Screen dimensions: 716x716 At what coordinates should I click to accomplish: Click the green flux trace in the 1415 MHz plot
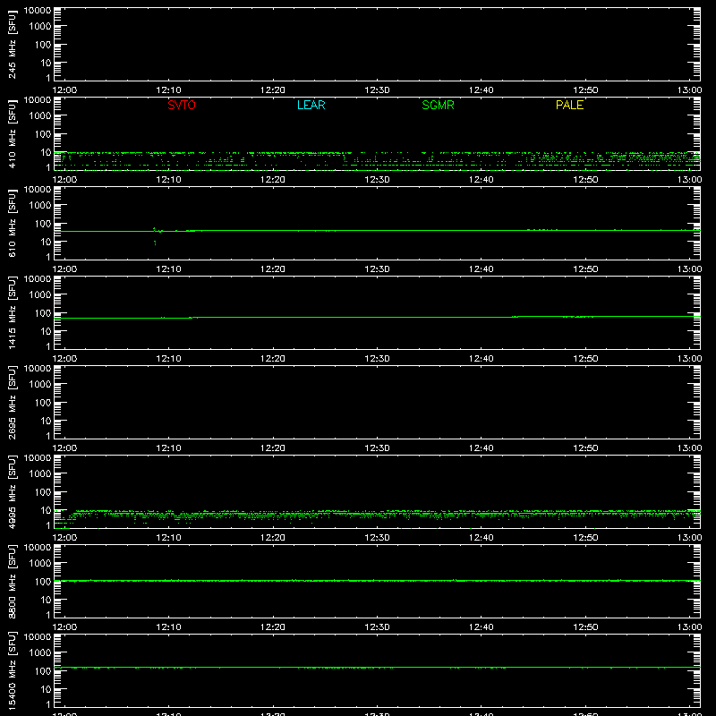377,318
